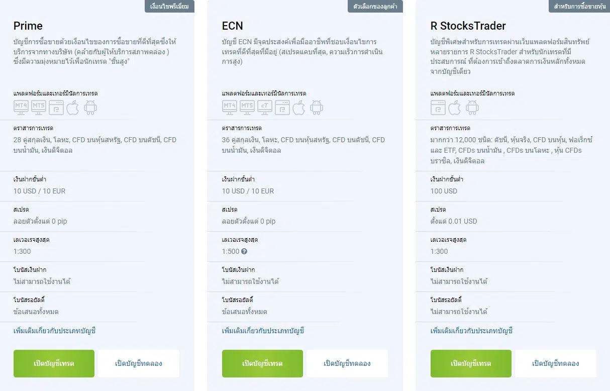Click the Android icon in the ECN card
This screenshot has height=391, width=610.
317,107
